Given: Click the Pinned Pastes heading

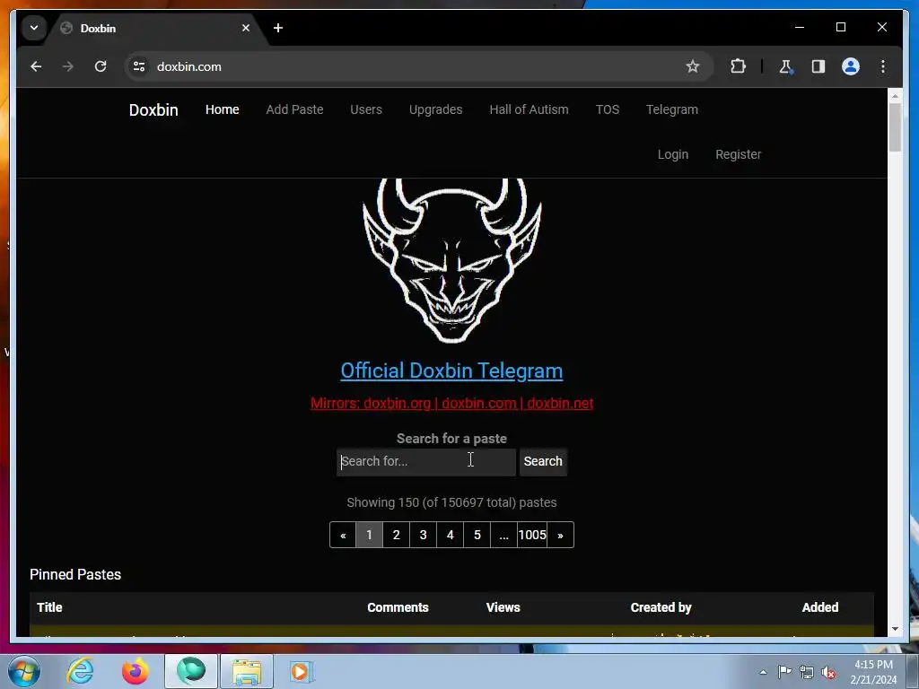Looking at the screenshot, I should [x=75, y=575].
